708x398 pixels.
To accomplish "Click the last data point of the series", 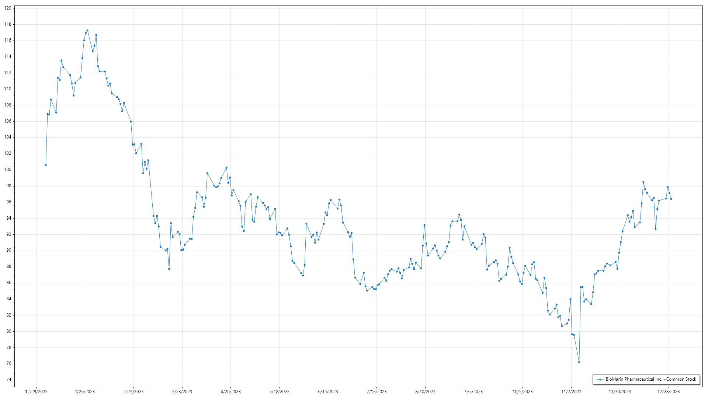I will (671, 199).
